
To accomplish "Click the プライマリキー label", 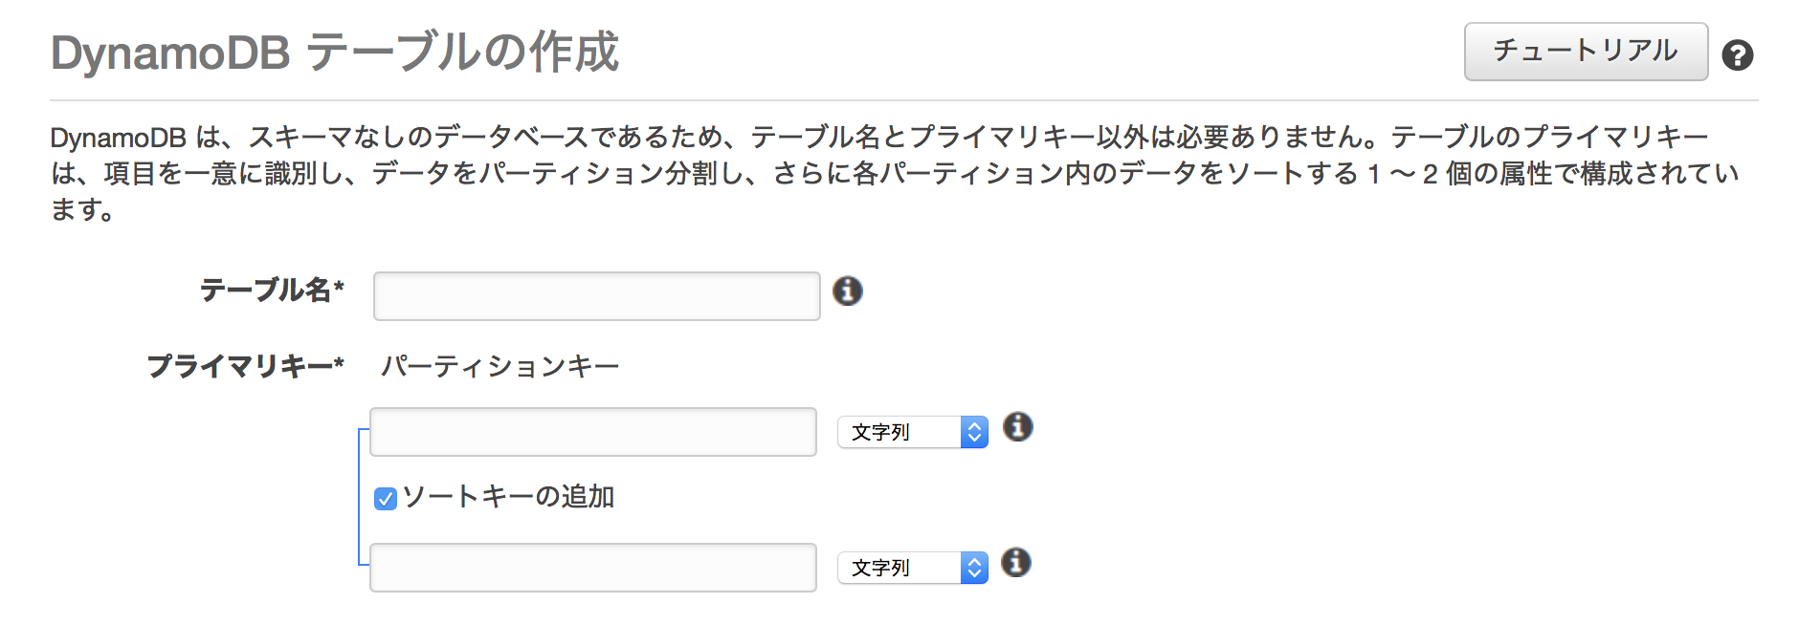I will [247, 365].
